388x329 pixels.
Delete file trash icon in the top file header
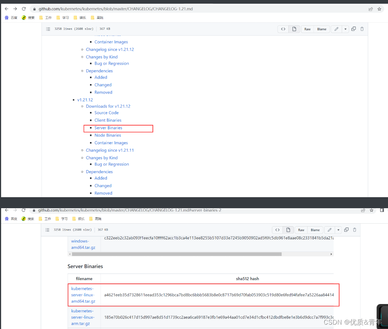[x=362, y=29]
